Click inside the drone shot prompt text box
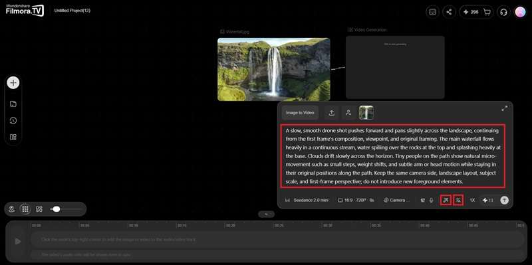Viewport: 532px width, 265px height. 393,156
